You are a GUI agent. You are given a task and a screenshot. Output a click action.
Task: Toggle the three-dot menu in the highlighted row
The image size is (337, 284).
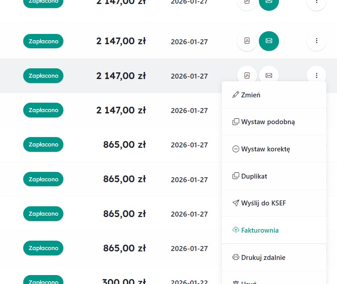tap(316, 75)
